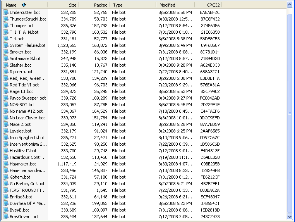The height and width of the screenshot is (222, 295).
Task: Click the file icon next to Undercutter.bot
Action: [x=6, y=12]
